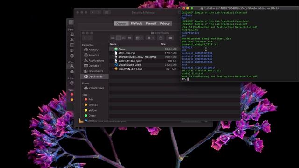
Task: Click 'Firefox.lnk' in terminal listing
Action: tap(190, 30)
